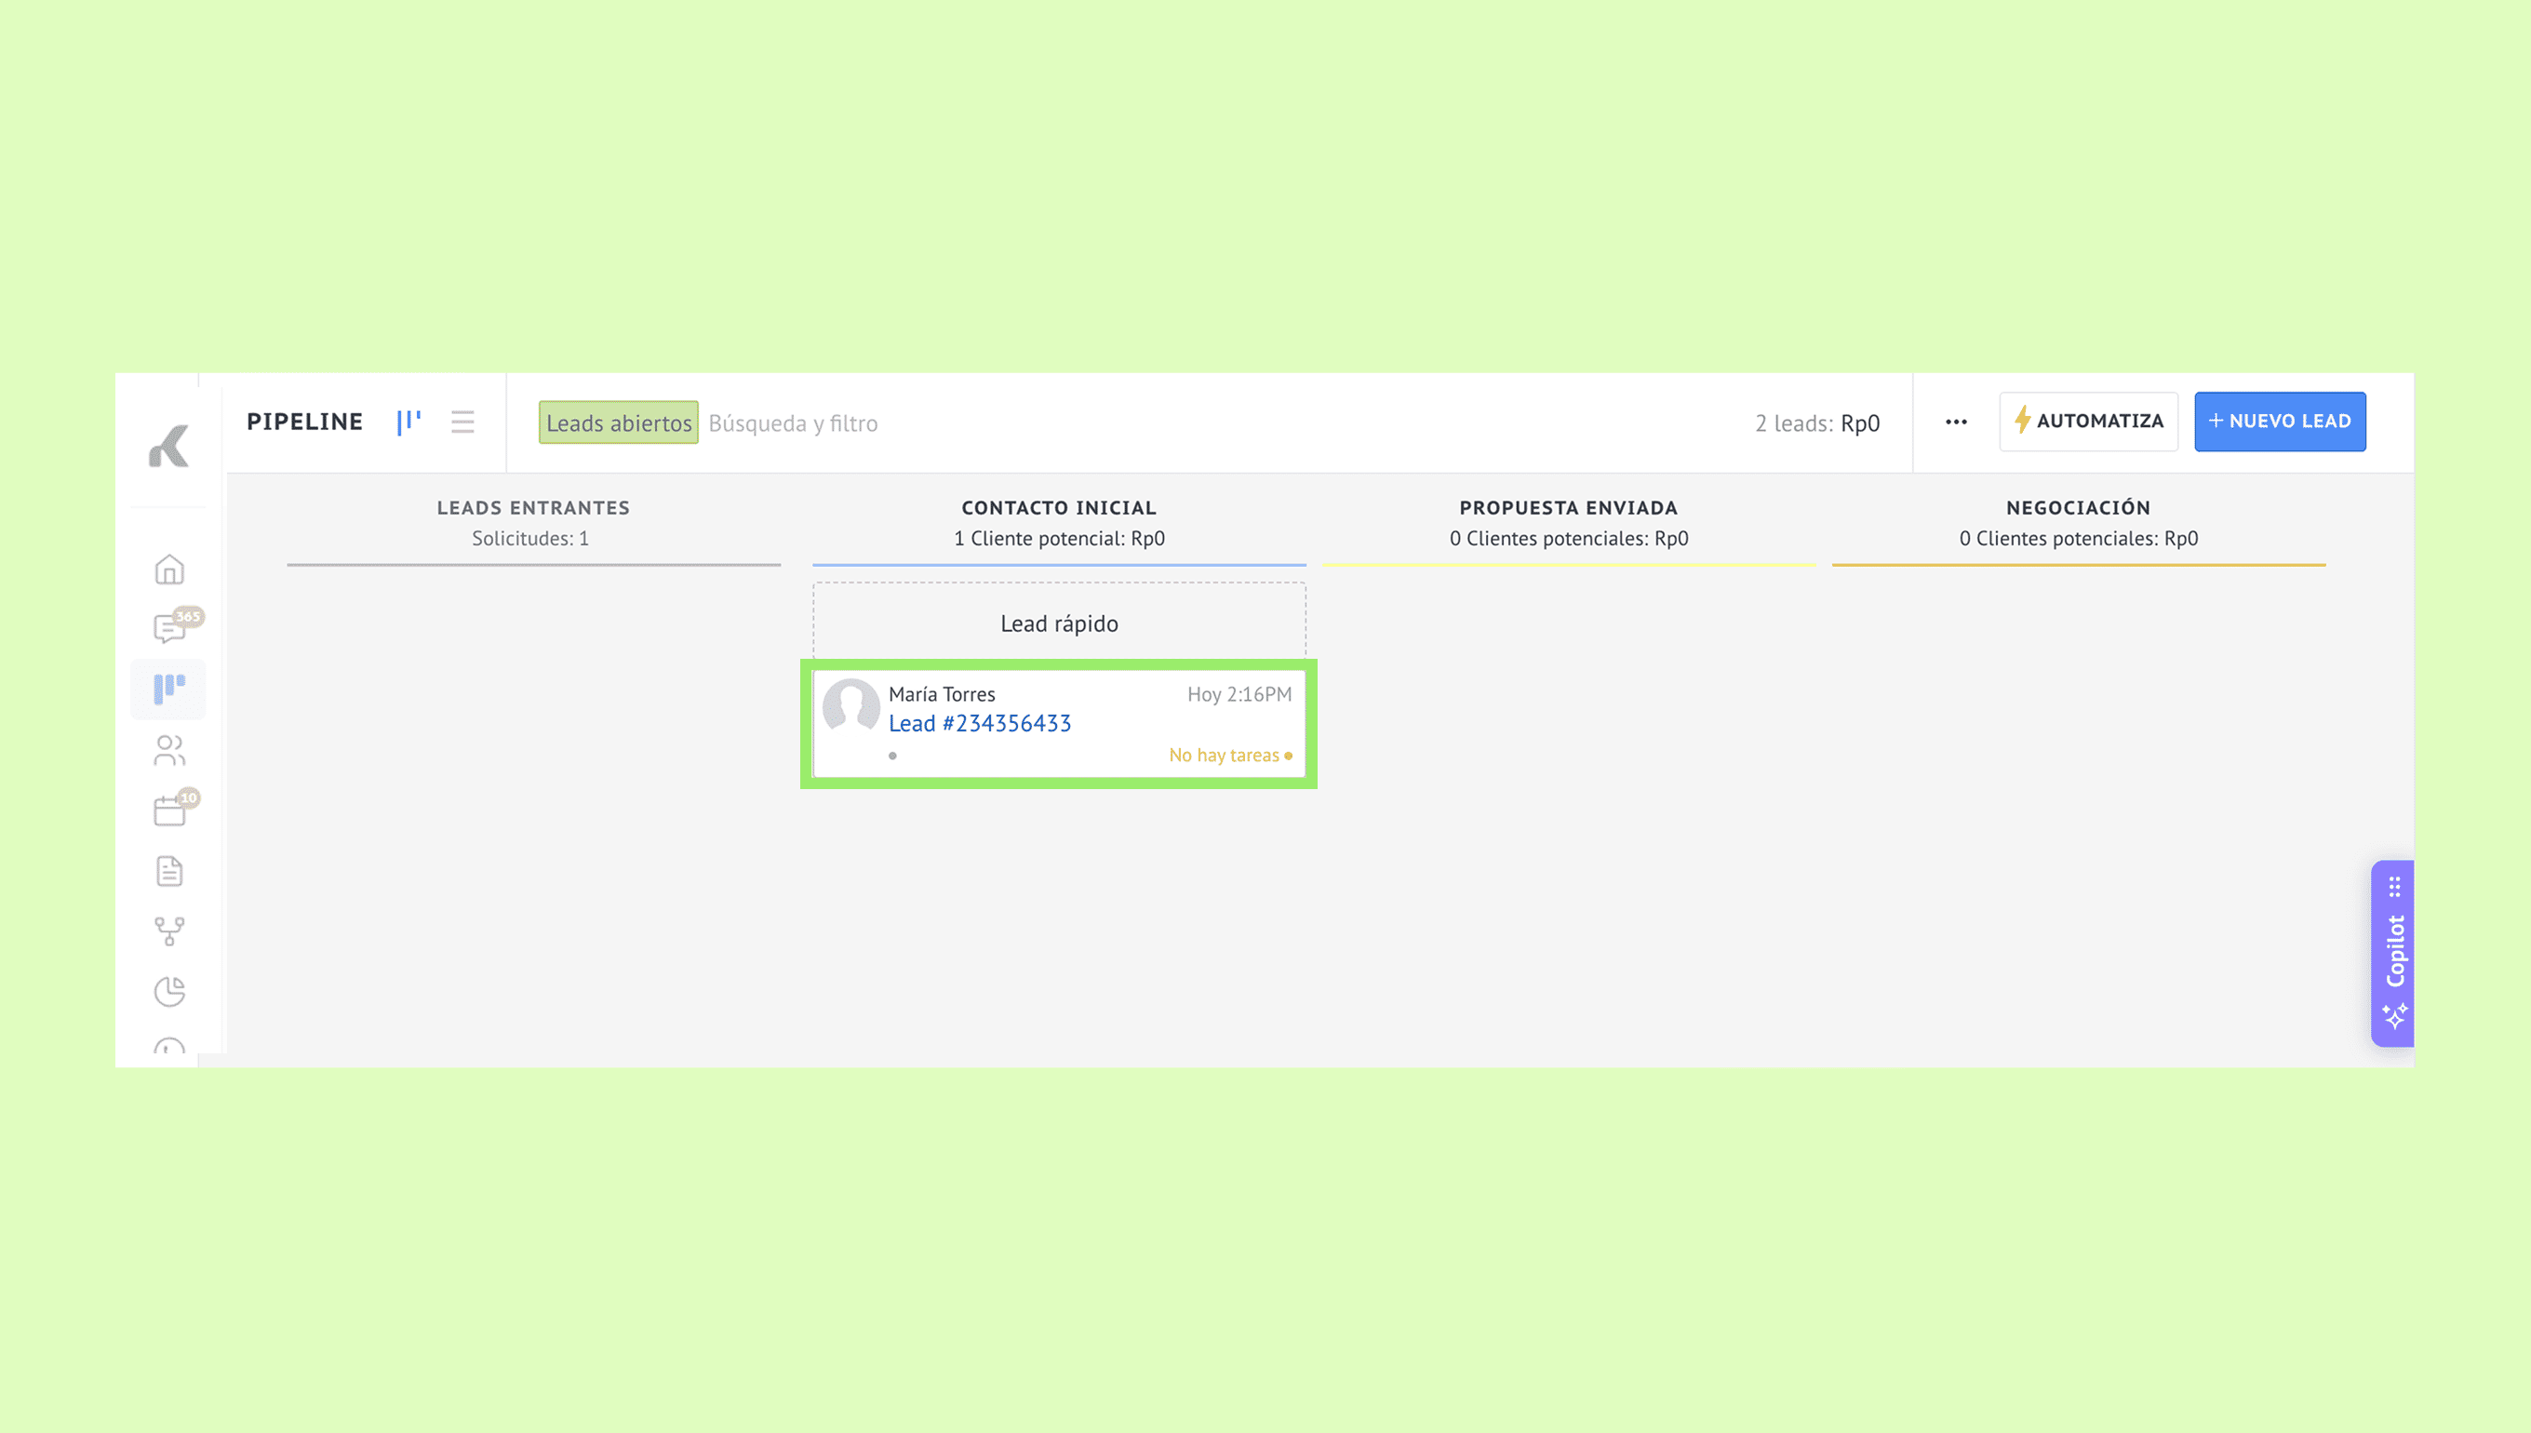Expand the Copilot side panel tab
Screen dimensions: 2531x1433
[2394, 952]
